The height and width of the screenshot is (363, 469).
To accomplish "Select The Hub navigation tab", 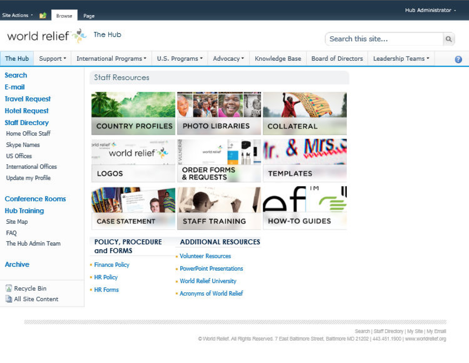I will [x=17, y=59].
